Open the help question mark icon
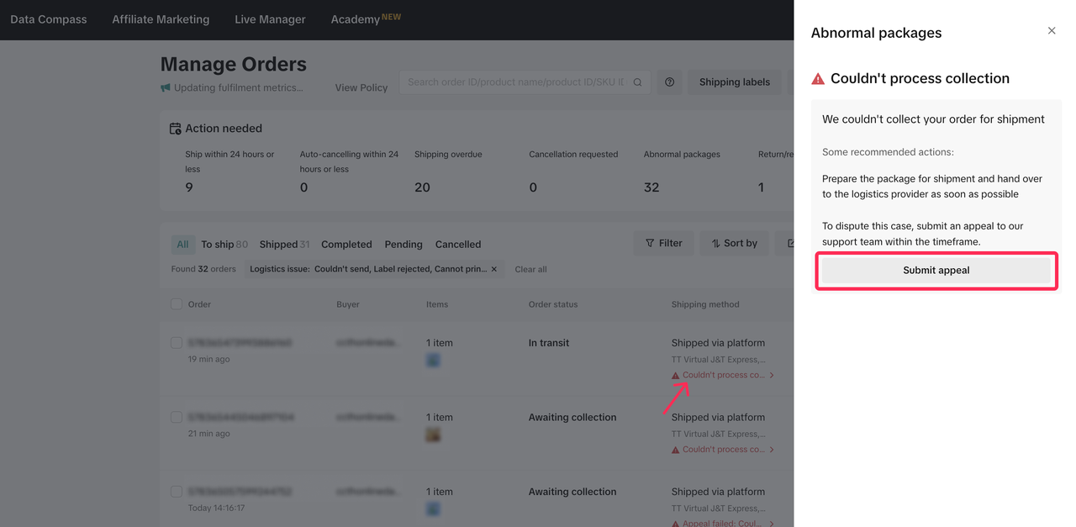1076x527 pixels. coord(670,82)
